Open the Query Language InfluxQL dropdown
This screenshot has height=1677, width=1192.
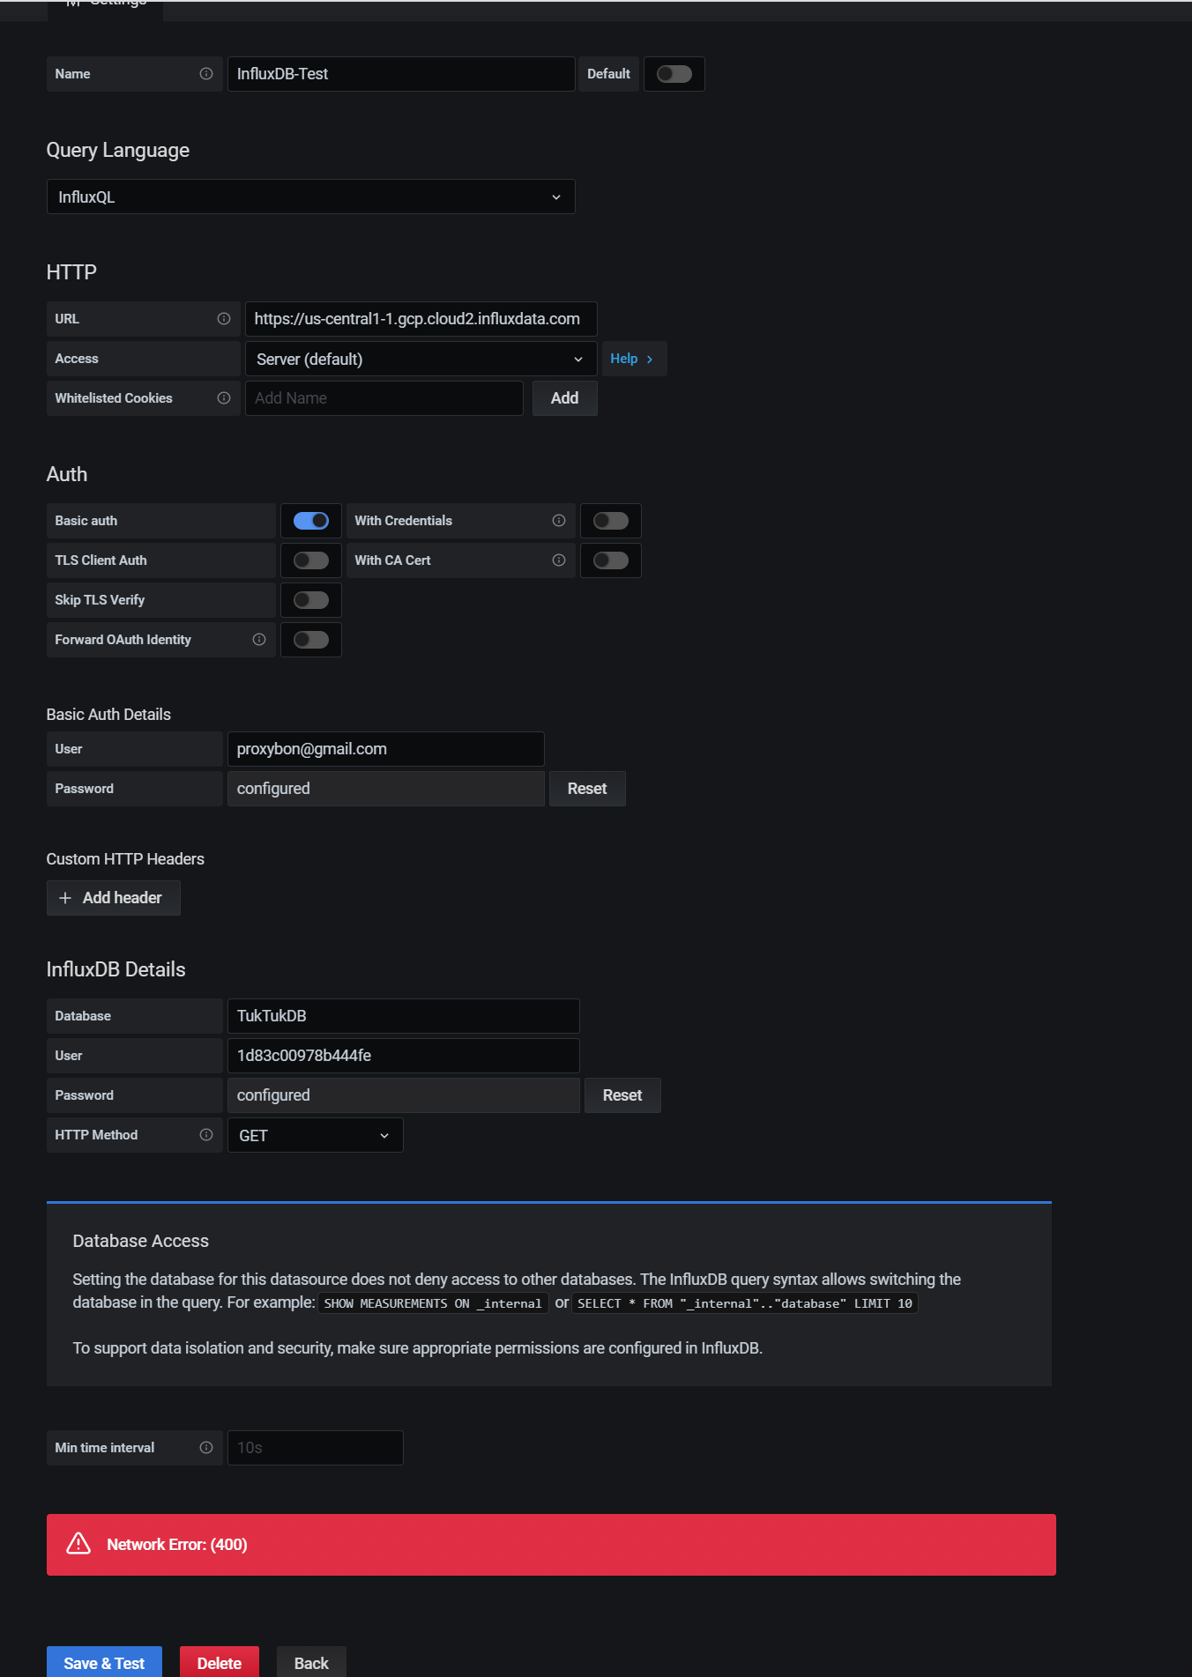click(x=310, y=197)
